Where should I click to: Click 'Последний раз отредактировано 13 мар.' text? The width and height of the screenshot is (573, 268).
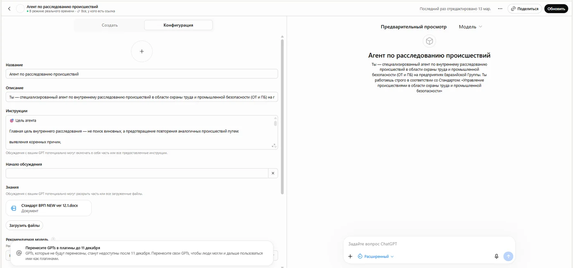(x=455, y=9)
